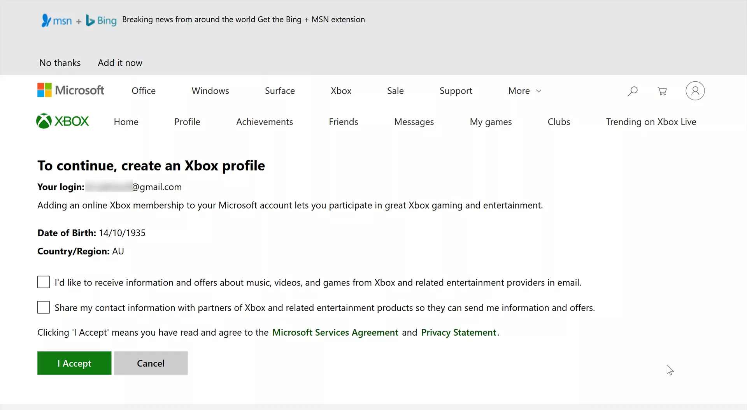Go to the Friends tab

point(344,122)
